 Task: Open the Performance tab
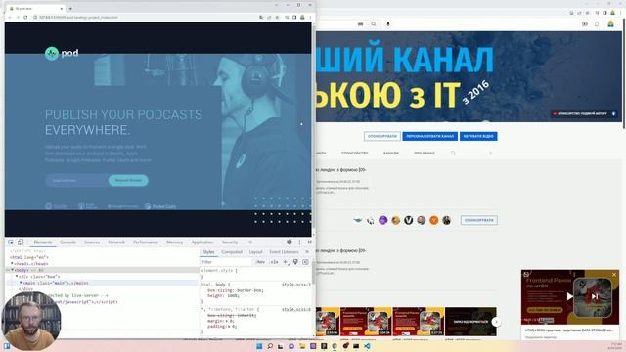(146, 242)
